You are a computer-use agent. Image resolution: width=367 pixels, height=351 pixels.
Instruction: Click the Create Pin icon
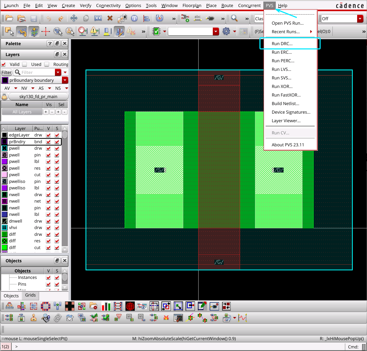coord(210,18)
